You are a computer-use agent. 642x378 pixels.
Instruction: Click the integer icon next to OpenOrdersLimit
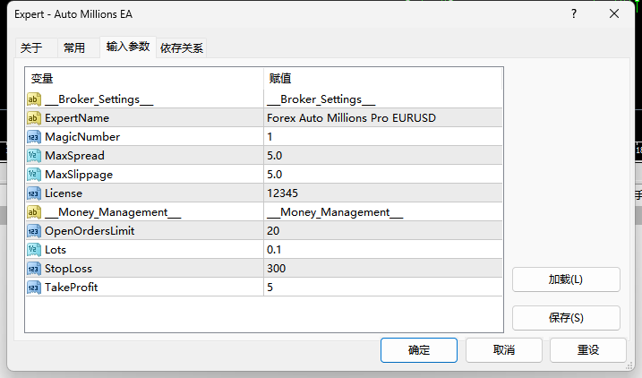coord(33,231)
